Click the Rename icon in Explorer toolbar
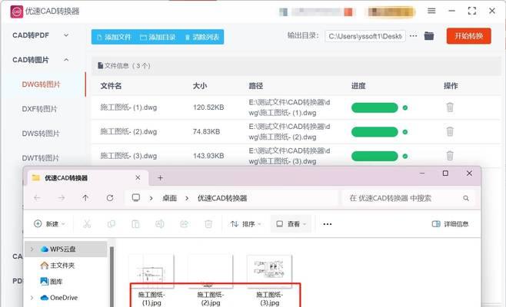The image size is (506, 307). coord(160,223)
